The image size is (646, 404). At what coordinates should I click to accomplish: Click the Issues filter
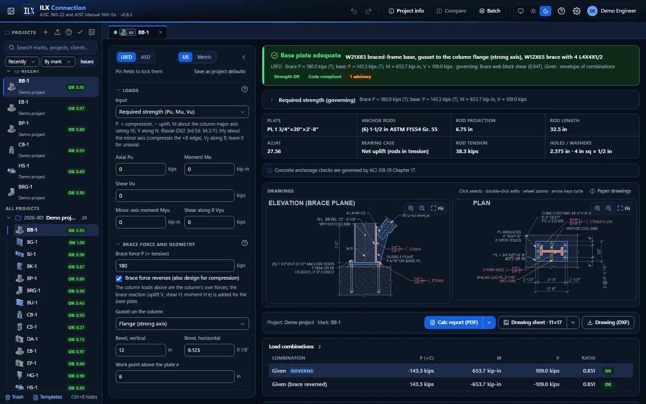pos(87,61)
